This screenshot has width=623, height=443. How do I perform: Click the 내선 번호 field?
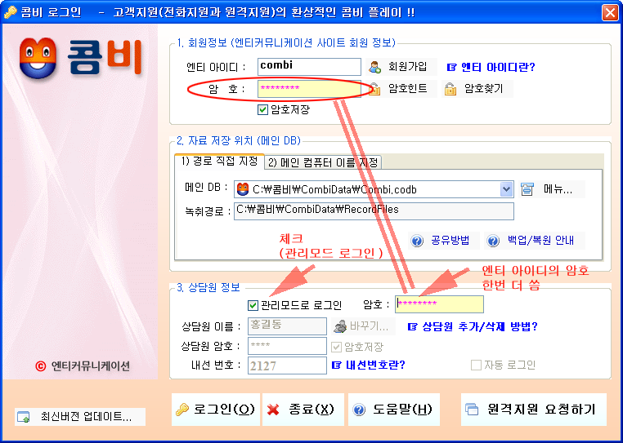click(287, 365)
